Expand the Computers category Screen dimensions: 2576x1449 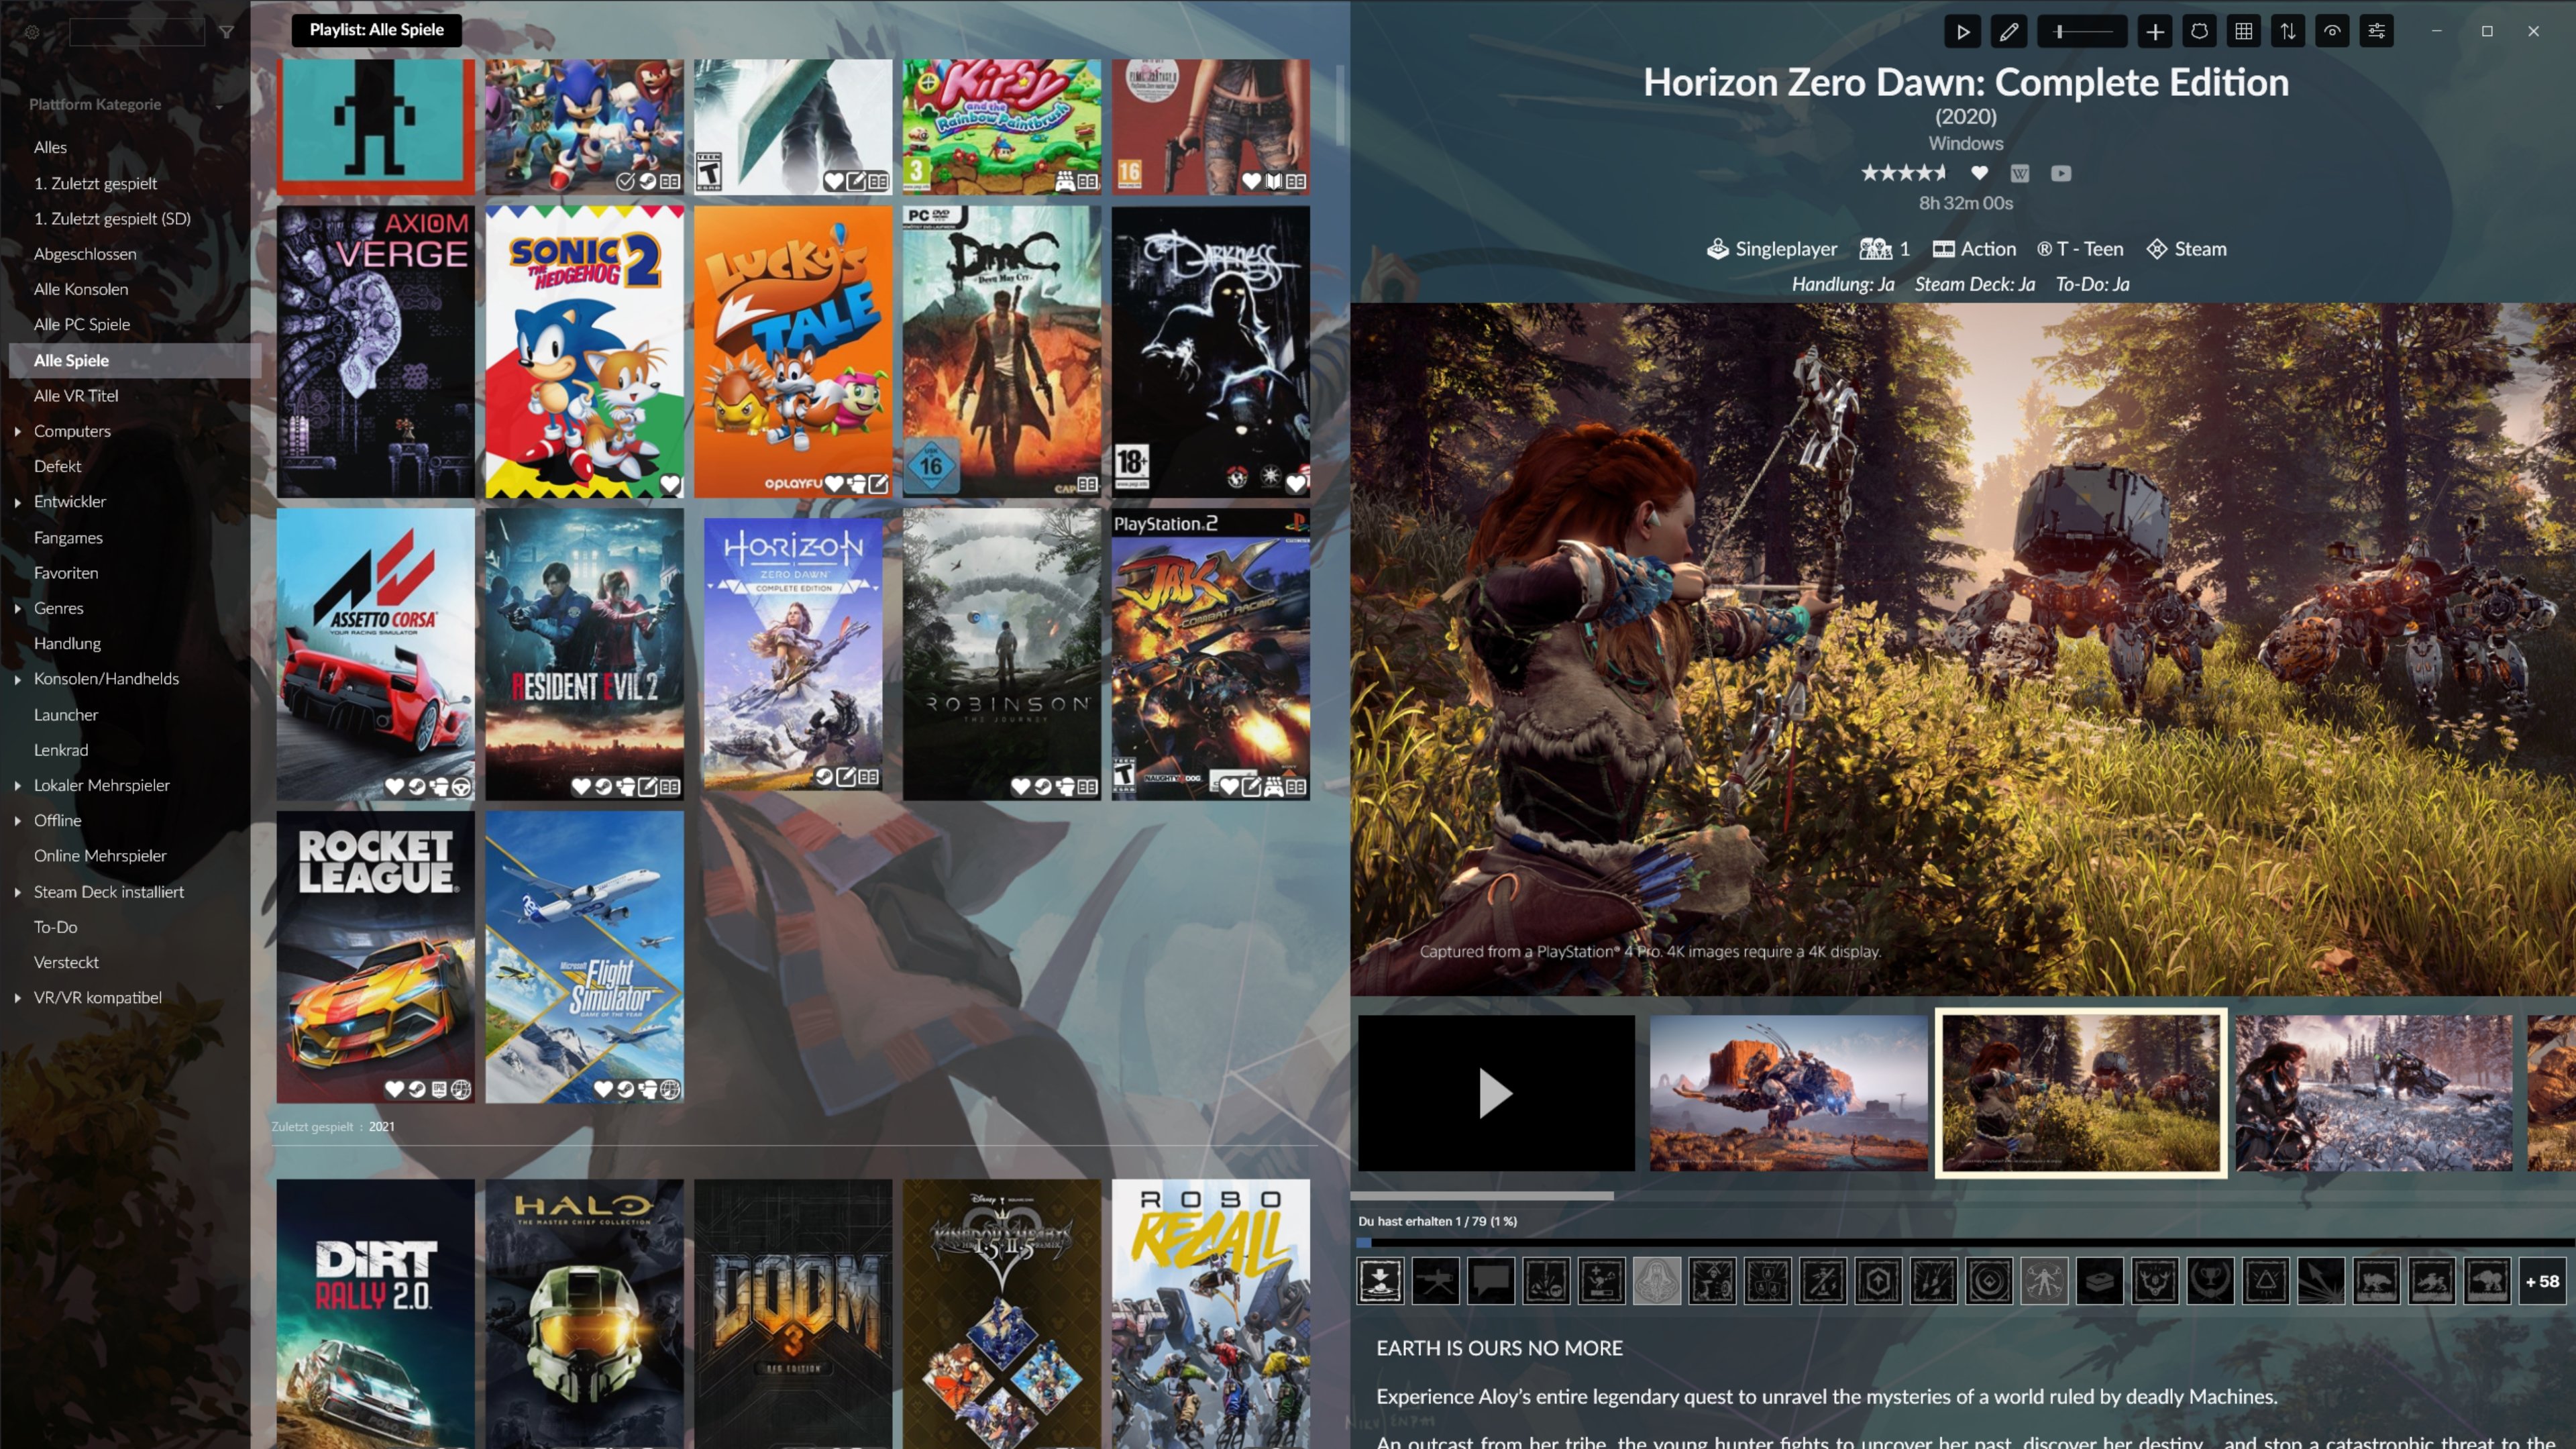pyautogui.click(x=18, y=431)
